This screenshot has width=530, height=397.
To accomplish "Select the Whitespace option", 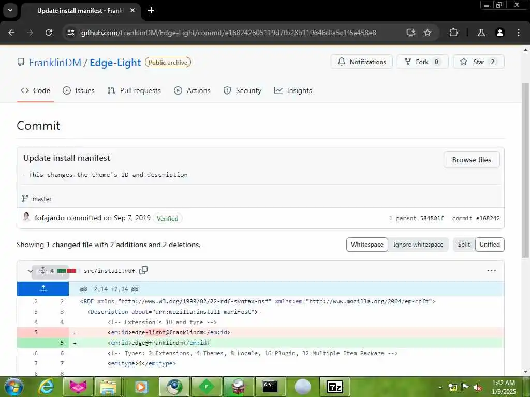I will point(367,245).
